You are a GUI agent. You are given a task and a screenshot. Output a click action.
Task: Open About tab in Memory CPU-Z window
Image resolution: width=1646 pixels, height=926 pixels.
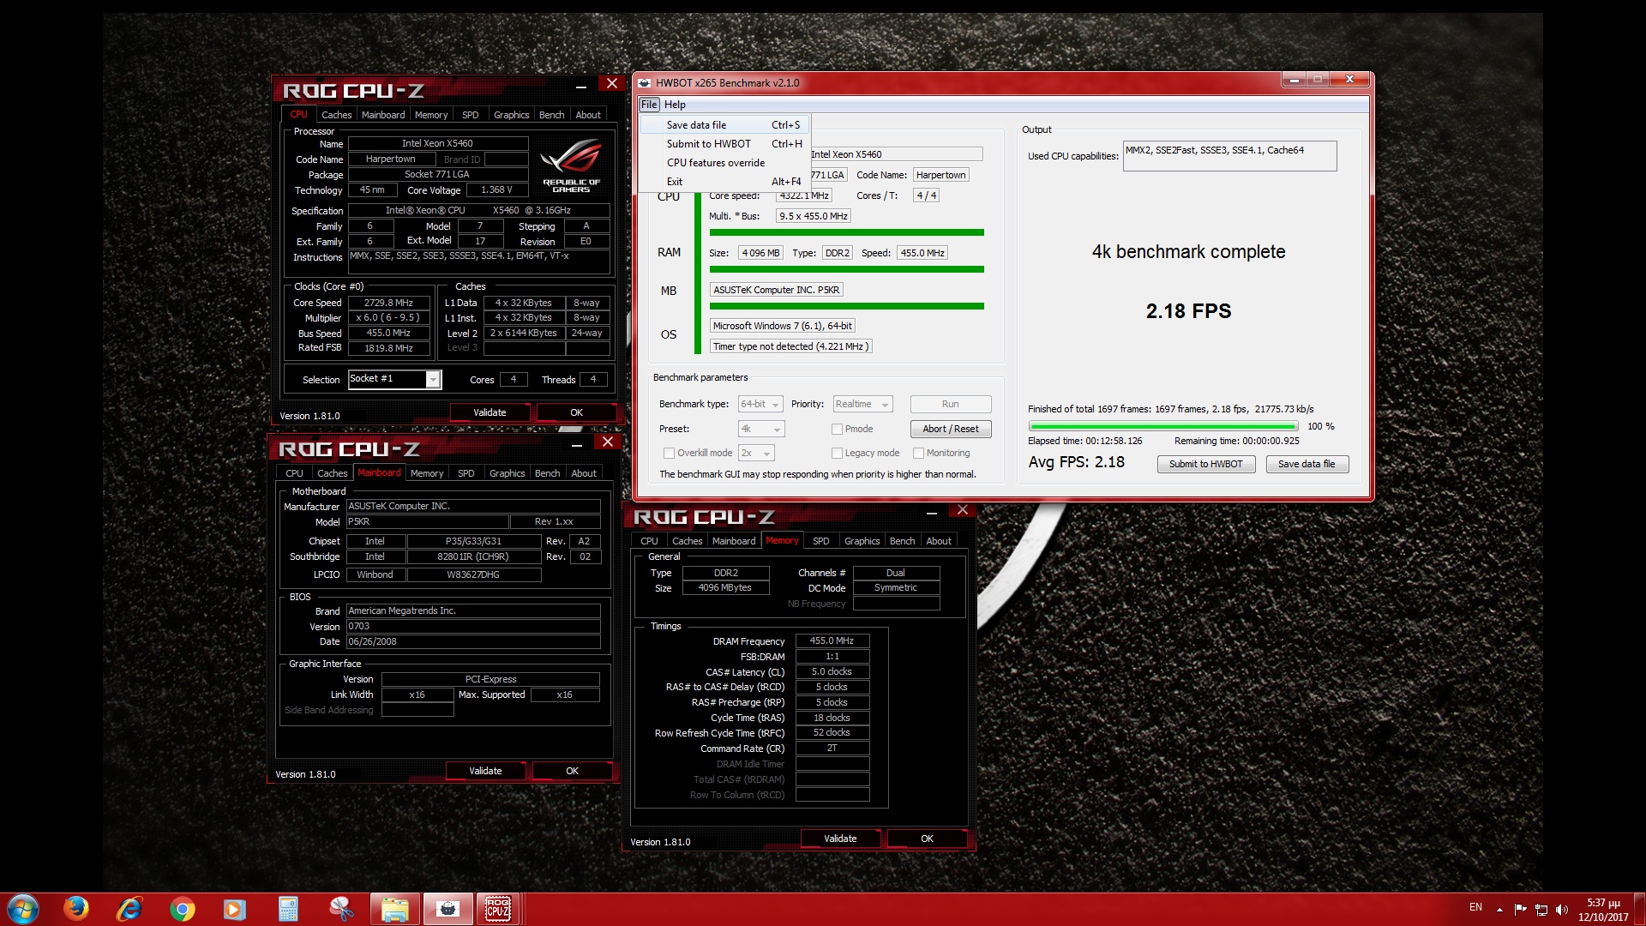pyautogui.click(x=939, y=541)
